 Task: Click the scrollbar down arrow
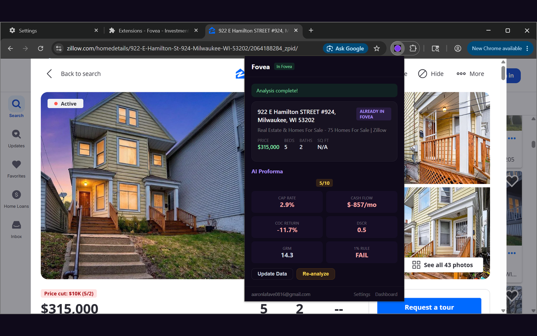[x=503, y=310]
